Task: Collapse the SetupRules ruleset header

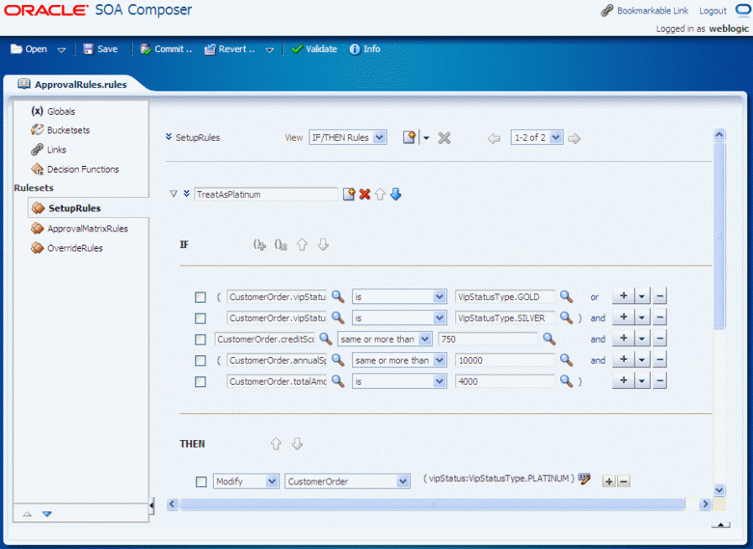Action: click(x=169, y=137)
